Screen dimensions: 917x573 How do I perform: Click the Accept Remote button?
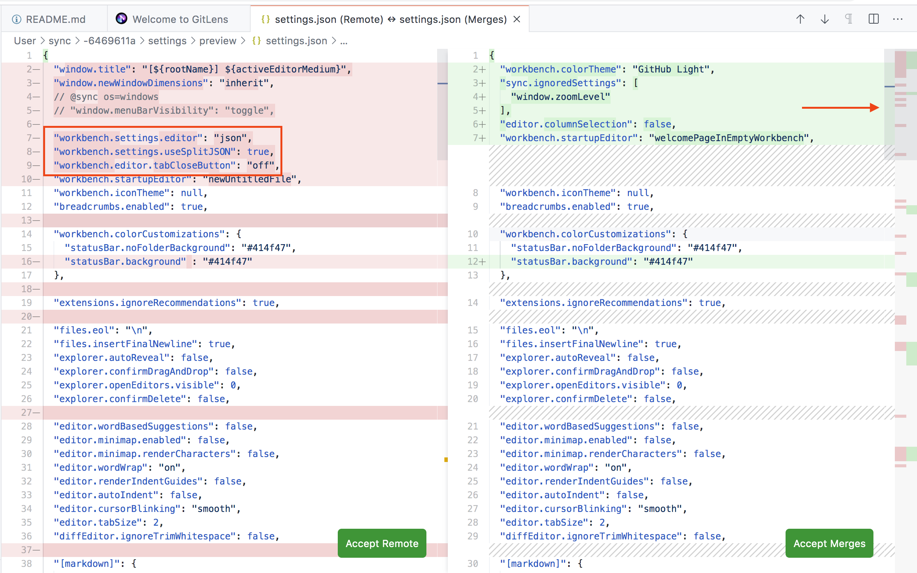tap(382, 543)
